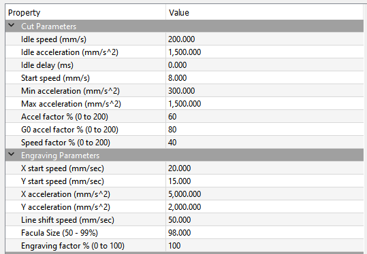The width and height of the screenshot is (367, 254).
Task: Collapse the Cut Parameters section
Action: [x=11, y=25]
